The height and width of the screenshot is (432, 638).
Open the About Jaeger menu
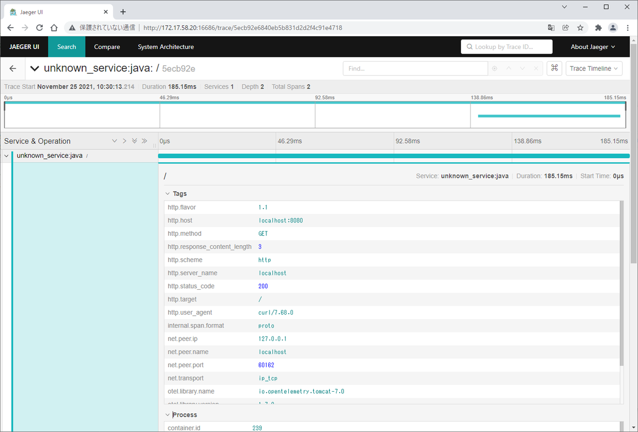pyautogui.click(x=593, y=47)
